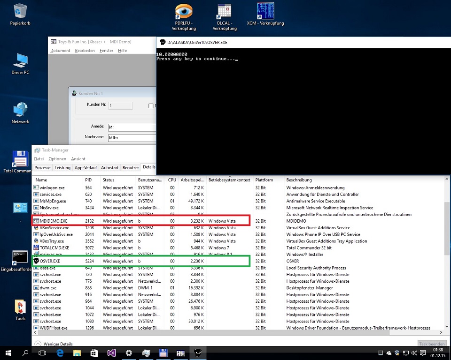Open the Action Center notification icon
Viewport: 451px width, 360px height.
click(x=423, y=353)
